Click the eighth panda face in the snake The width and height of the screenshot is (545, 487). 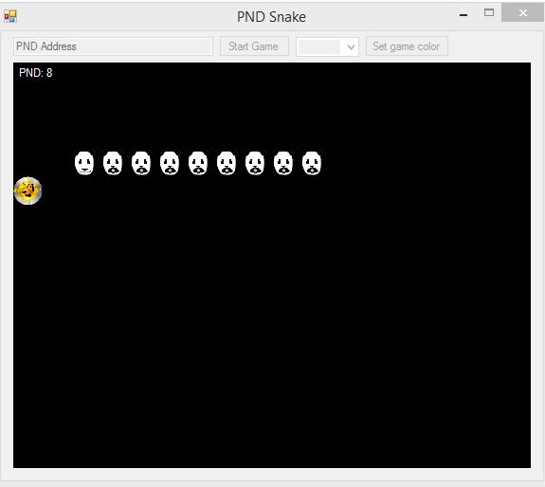click(283, 163)
